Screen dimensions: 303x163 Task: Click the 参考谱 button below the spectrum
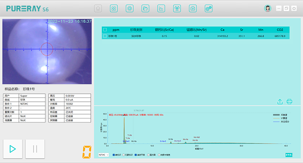tap(289, 155)
